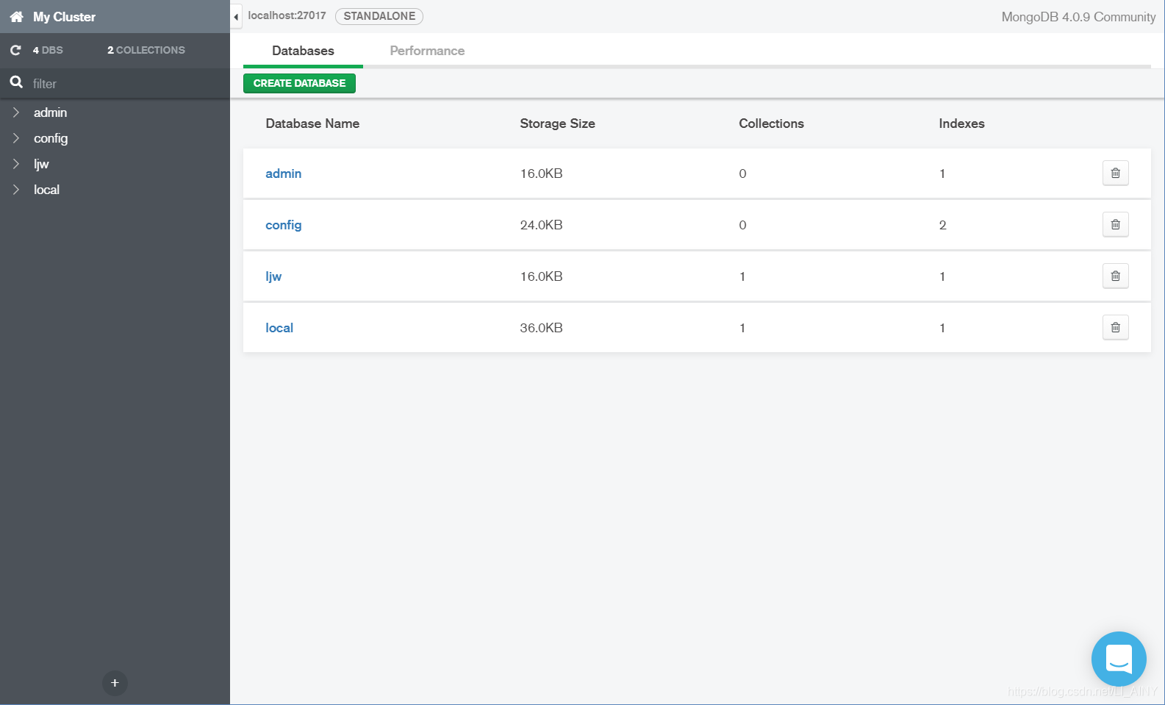Expand the ljw database in sidebar
The image size is (1165, 705).
coord(16,164)
